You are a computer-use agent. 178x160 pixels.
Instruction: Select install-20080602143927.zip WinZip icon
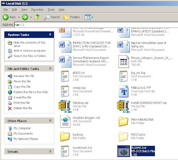point(123,106)
